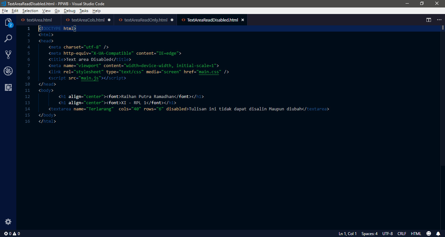This screenshot has height=237, width=445.
Task: Open the View menu
Action: 47,11
